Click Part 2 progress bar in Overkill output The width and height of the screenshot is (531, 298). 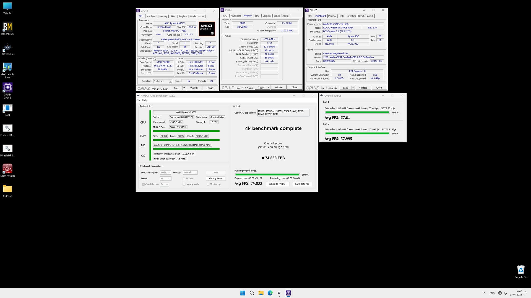point(357,134)
